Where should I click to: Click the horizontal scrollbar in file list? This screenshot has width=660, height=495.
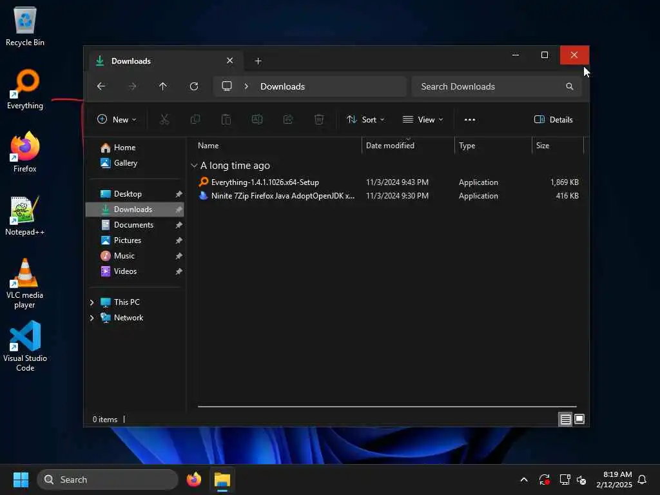[x=387, y=407]
